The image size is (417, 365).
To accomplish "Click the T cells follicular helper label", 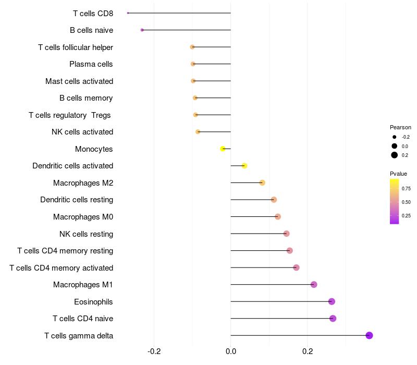I will (x=76, y=47).
